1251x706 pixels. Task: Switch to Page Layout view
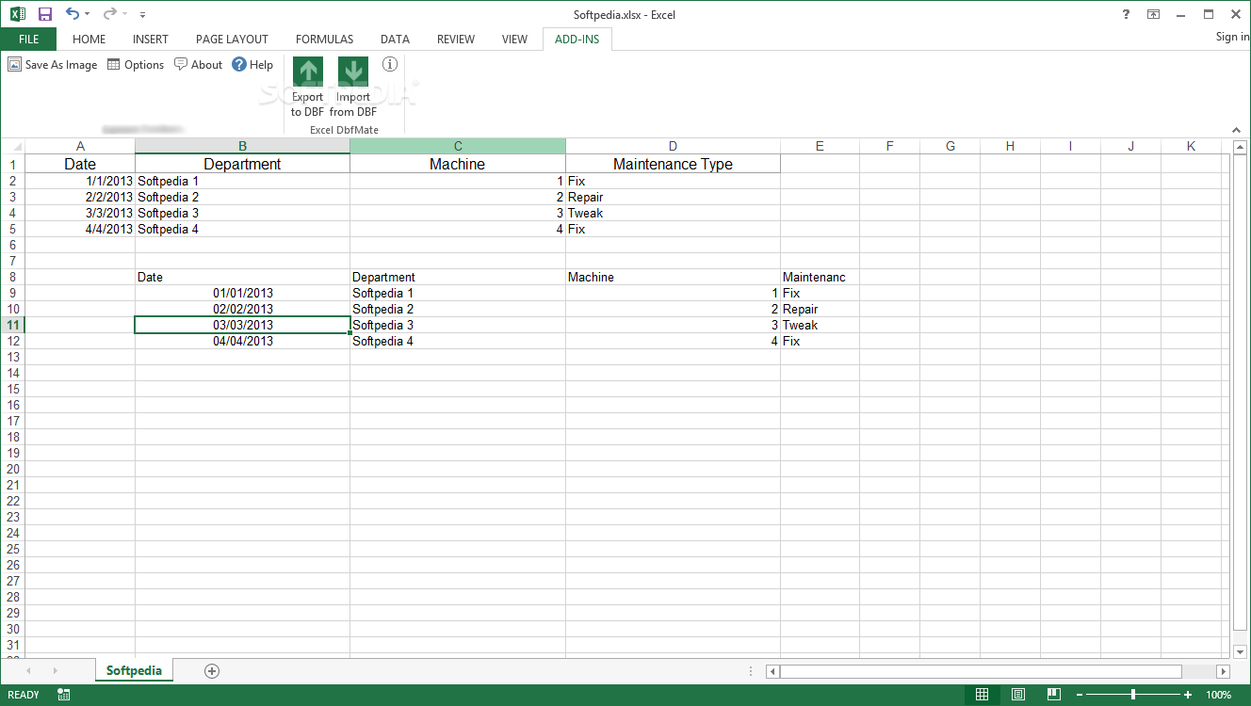pyautogui.click(x=1018, y=695)
